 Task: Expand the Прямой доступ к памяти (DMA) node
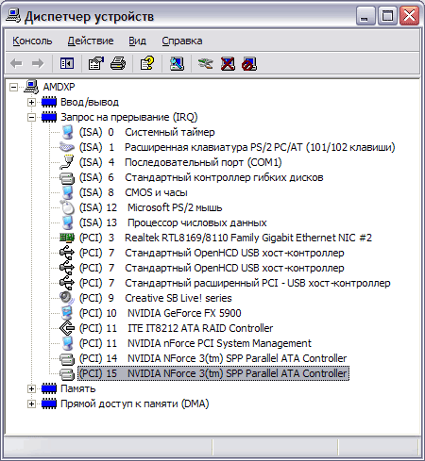click(x=31, y=403)
